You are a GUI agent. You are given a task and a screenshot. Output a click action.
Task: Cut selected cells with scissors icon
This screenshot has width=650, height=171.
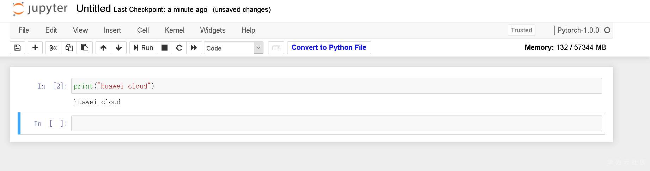[53, 48]
